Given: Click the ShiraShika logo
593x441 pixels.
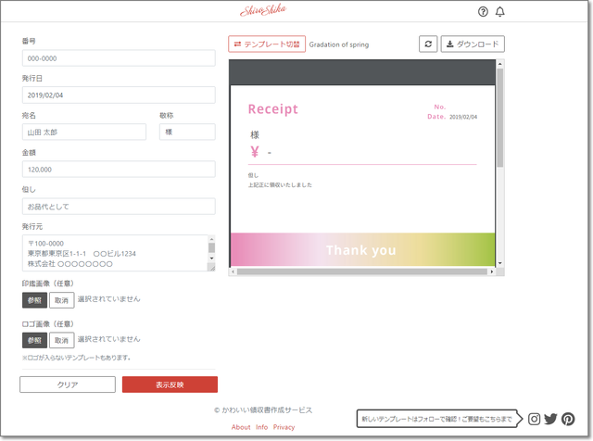Looking at the screenshot, I should [x=262, y=11].
